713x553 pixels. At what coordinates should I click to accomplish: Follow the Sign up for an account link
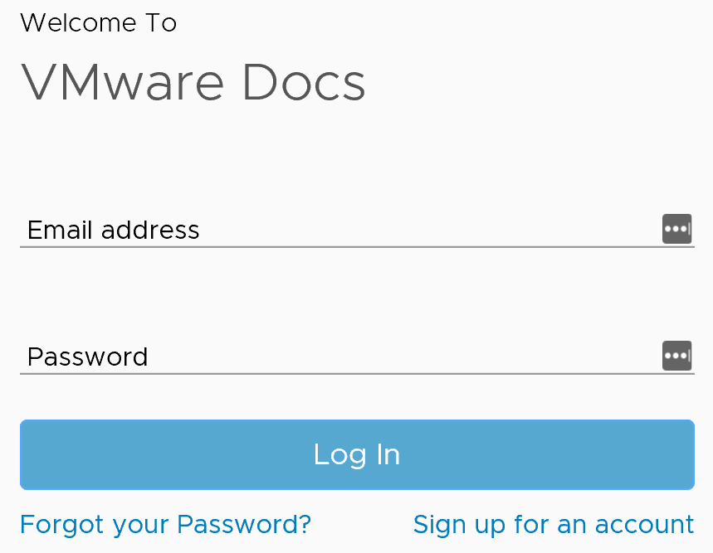pyautogui.click(x=554, y=525)
